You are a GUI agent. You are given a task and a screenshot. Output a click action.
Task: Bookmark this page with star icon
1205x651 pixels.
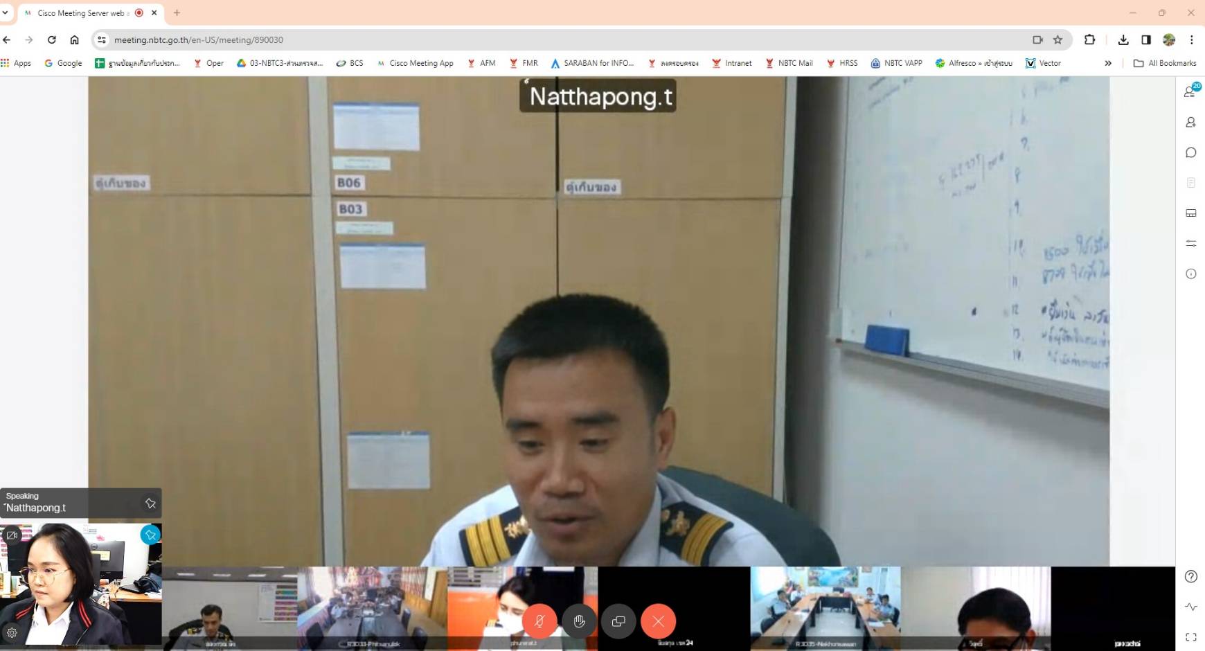(x=1057, y=40)
